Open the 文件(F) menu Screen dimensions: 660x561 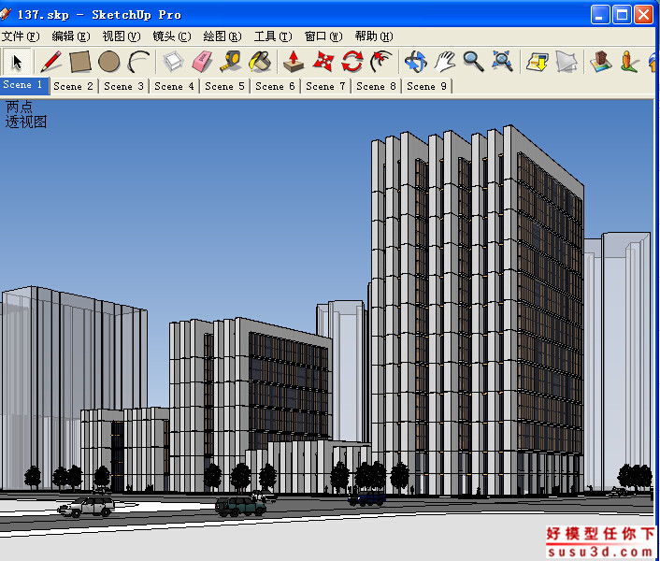[x=21, y=36]
